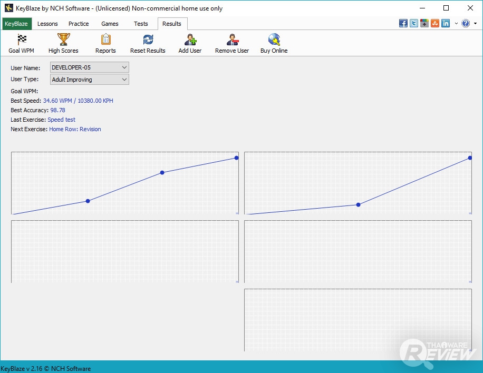Expand the Help dropdown arrow
Screen dimensions: 483x373
(x=475, y=23)
